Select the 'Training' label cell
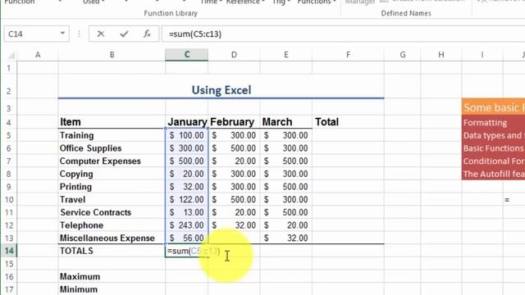525x295 pixels. click(x=112, y=135)
